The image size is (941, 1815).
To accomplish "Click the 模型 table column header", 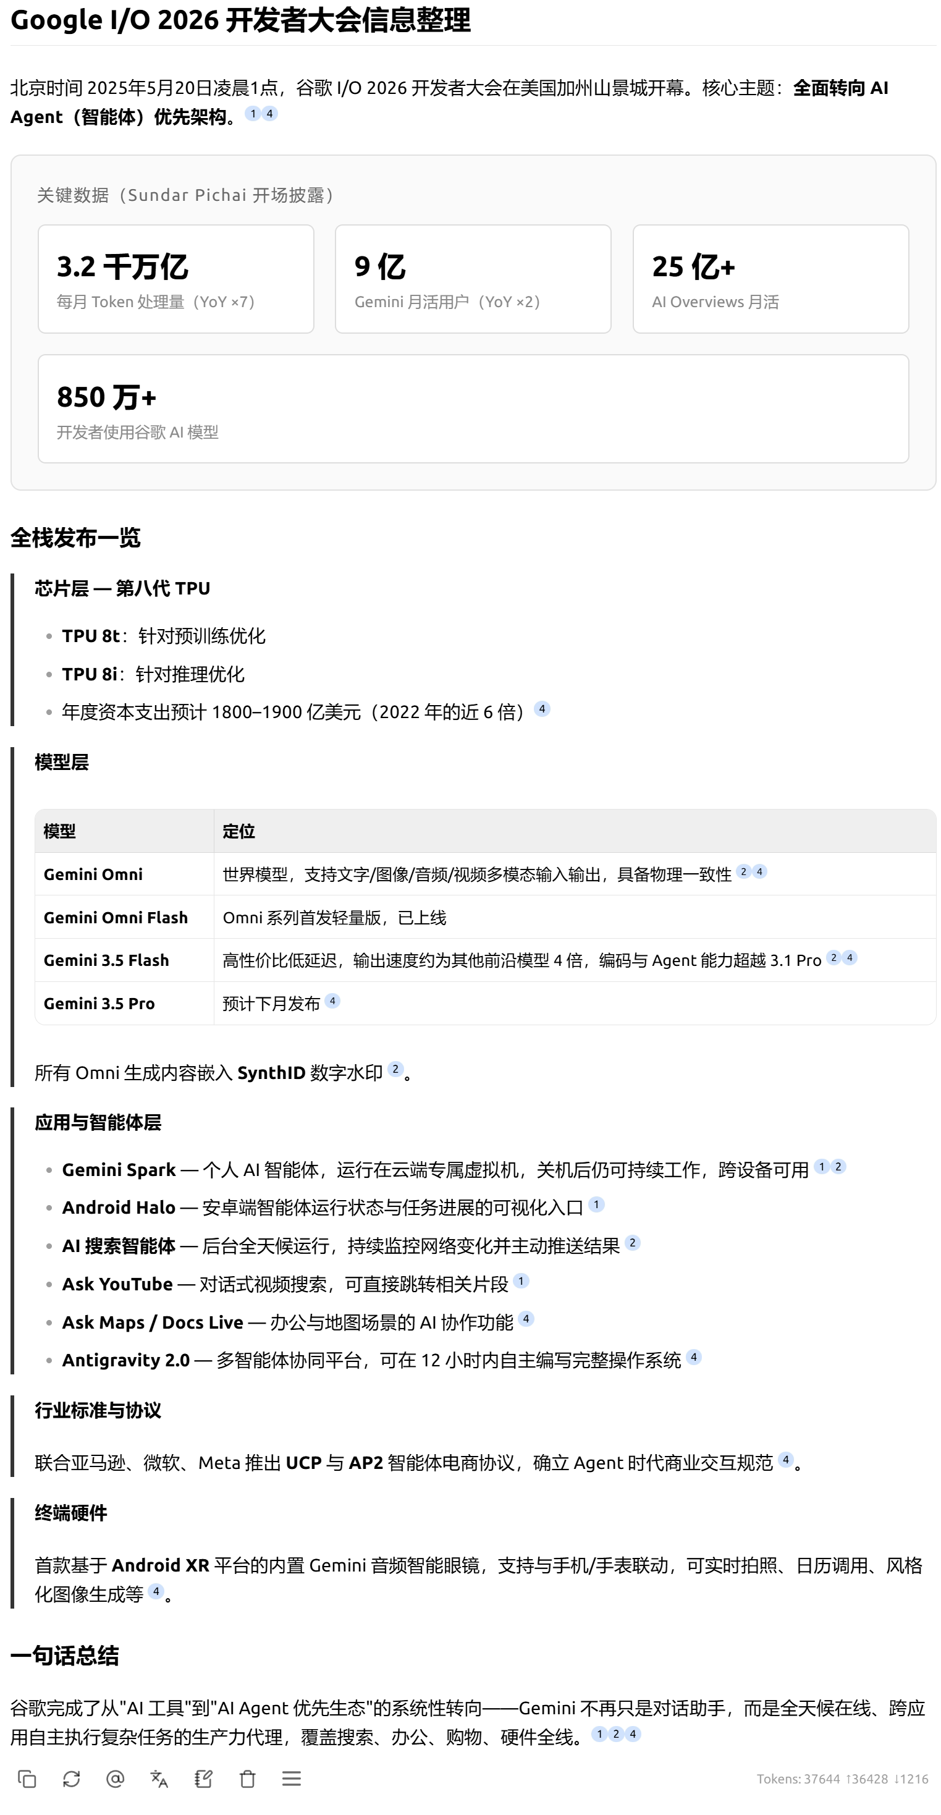I will point(125,831).
